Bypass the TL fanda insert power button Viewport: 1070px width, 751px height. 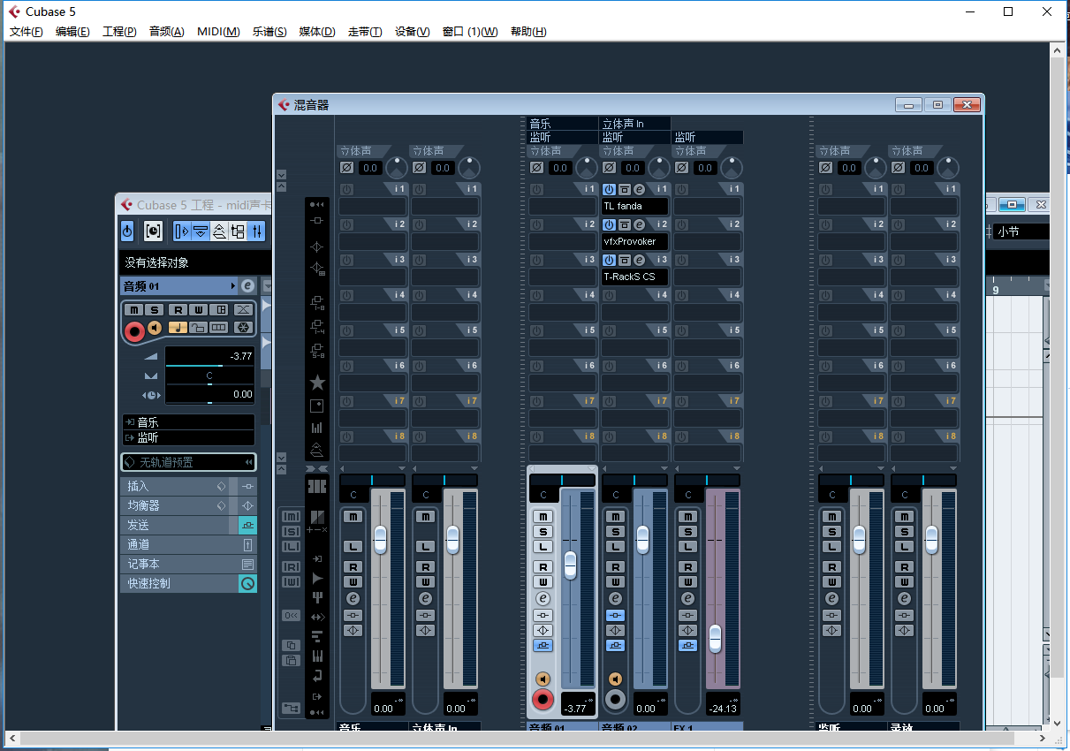pos(609,189)
